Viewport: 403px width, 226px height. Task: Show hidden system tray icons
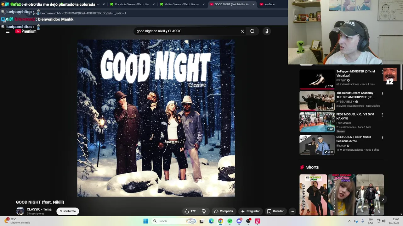click(x=349, y=221)
